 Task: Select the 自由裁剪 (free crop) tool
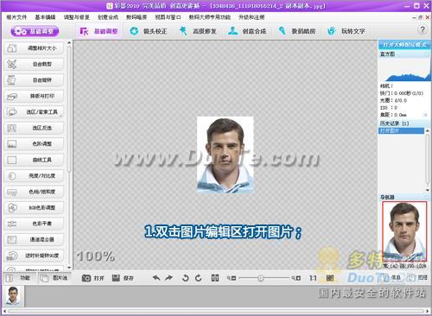point(34,64)
